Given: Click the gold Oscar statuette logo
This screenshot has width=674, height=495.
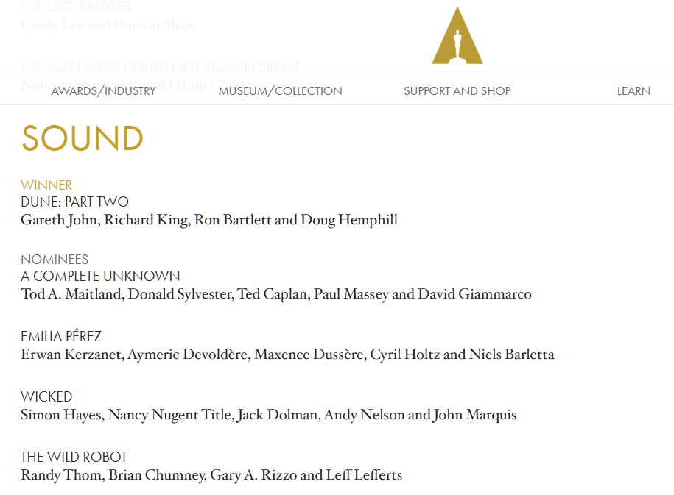Looking at the screenshot, I should (x=457, y=37).
